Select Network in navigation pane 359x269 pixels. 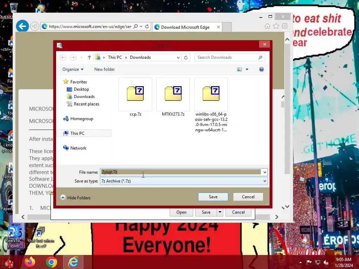pyautogui.click(x=78, y=148)
